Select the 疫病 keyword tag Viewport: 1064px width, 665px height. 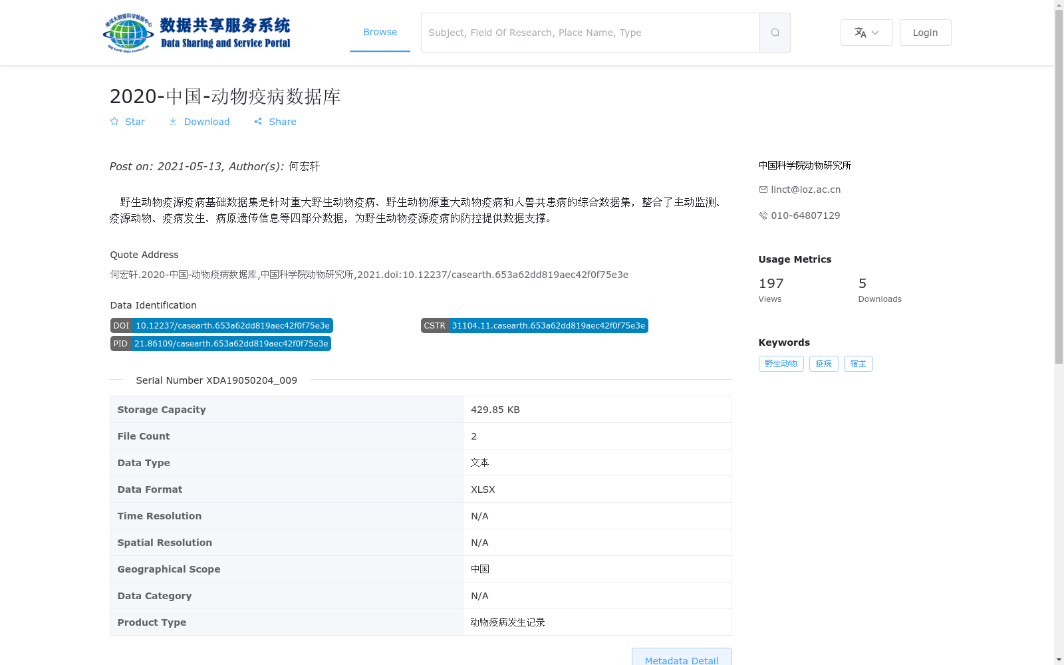pos(824,364)
